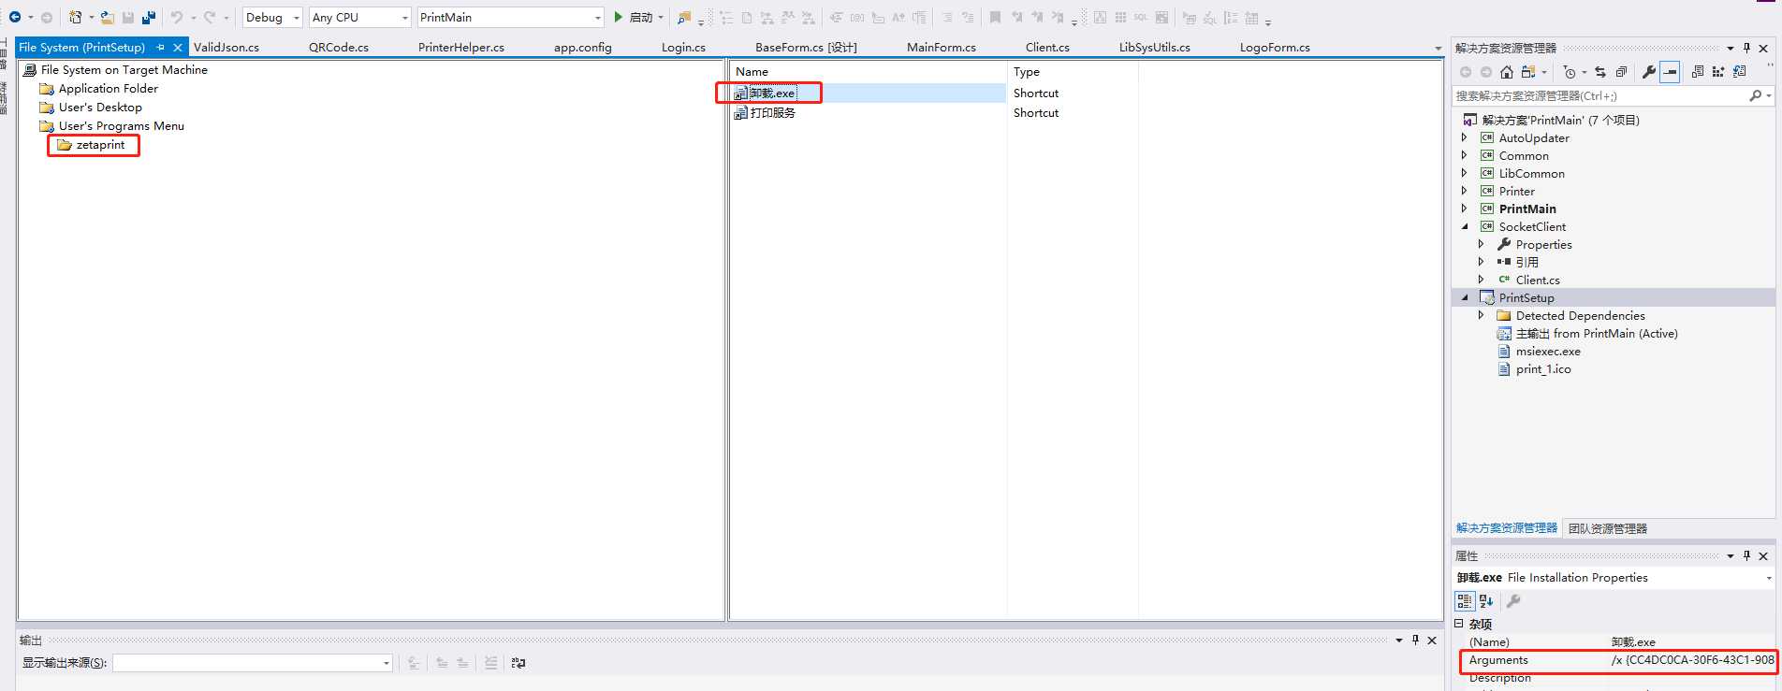Expand the AutoUpdater project node

click(x=1465, y=137)
